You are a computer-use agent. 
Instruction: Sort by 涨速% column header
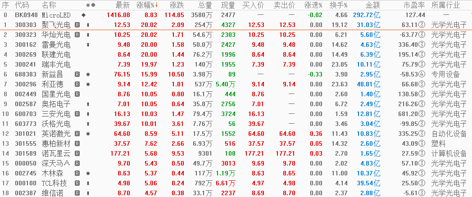pyautogui.click(x=313, y=5)
